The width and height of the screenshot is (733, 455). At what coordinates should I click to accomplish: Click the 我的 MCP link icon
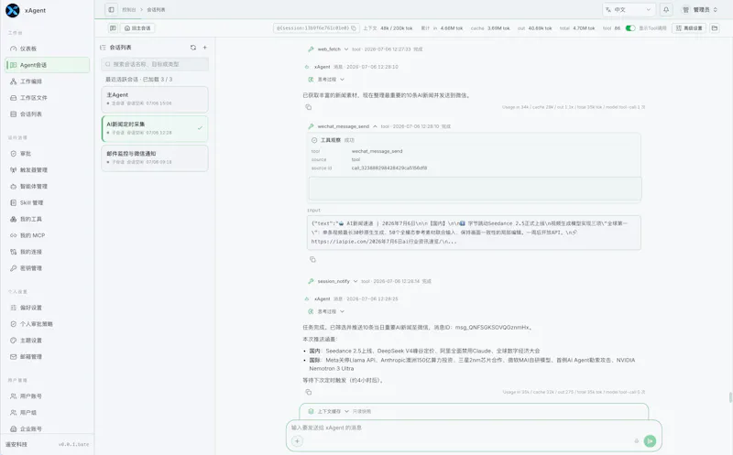pos(13,235)
